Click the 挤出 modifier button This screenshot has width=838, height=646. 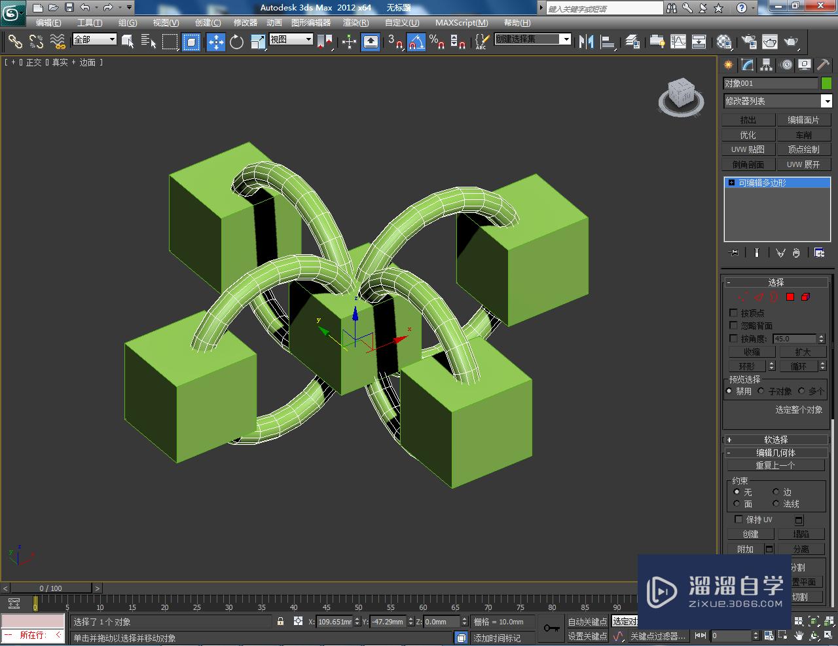(x=748, y=120)
